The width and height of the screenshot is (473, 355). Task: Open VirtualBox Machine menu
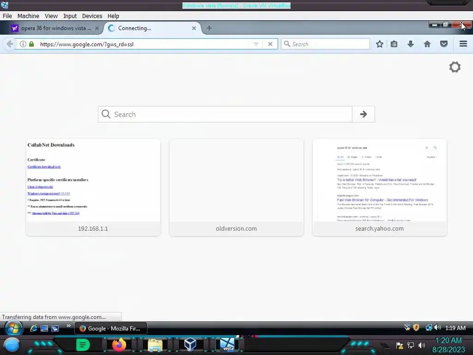click(28, 16)
